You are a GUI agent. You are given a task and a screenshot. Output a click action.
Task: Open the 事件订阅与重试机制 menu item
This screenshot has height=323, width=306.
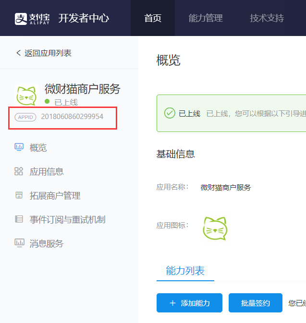[68, 219]
